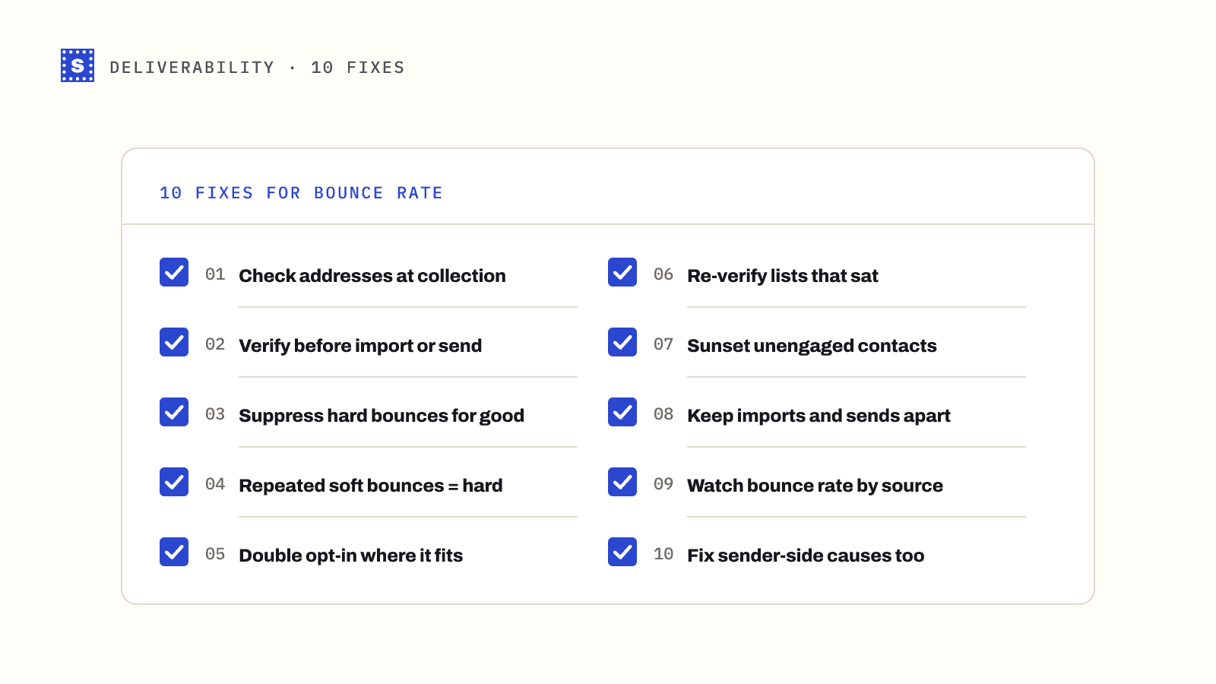Click the DELIVERABILITY · 10 FIXES header text
The width and height of the screenshot is (1216, 684).
coord(257,68)
